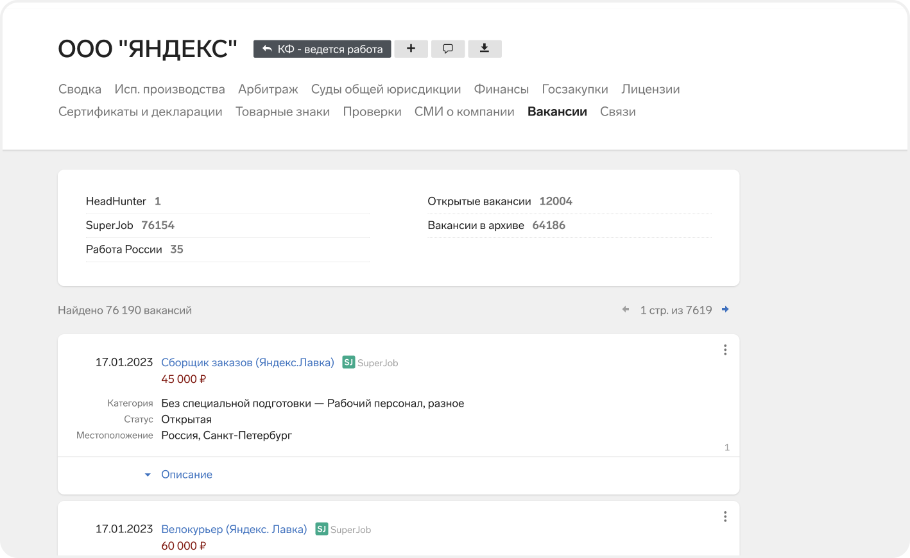Screen dimensions: 910x558
Task: Open СМИ о компании tab
Action: click(x=465, y=112)
